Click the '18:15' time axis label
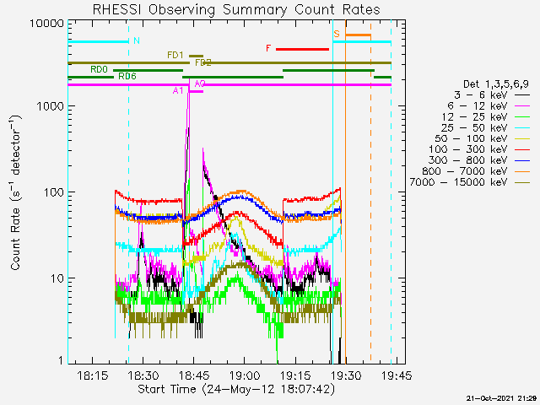The width and height of the screenshot is (540, 405). pyautogui.click(x=92, y=375)
